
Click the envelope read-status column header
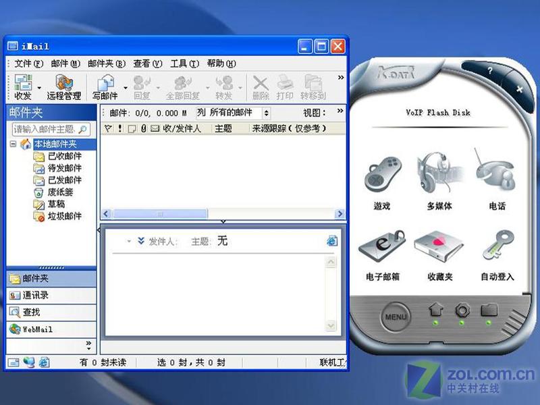tap(155, 128)
